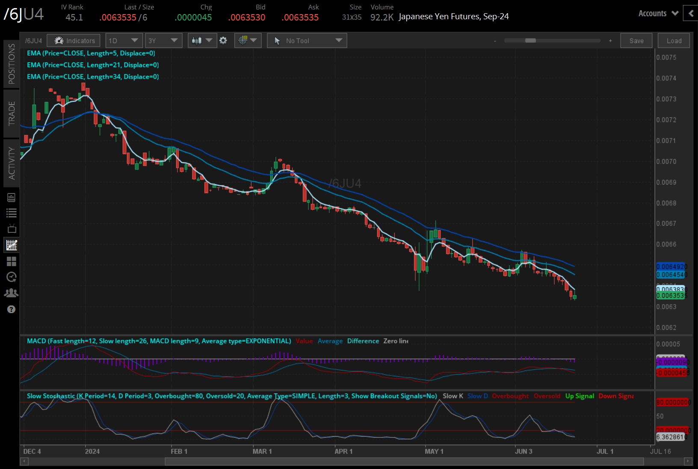
Task: Click the Indicators button
Action: coord(74,41)
